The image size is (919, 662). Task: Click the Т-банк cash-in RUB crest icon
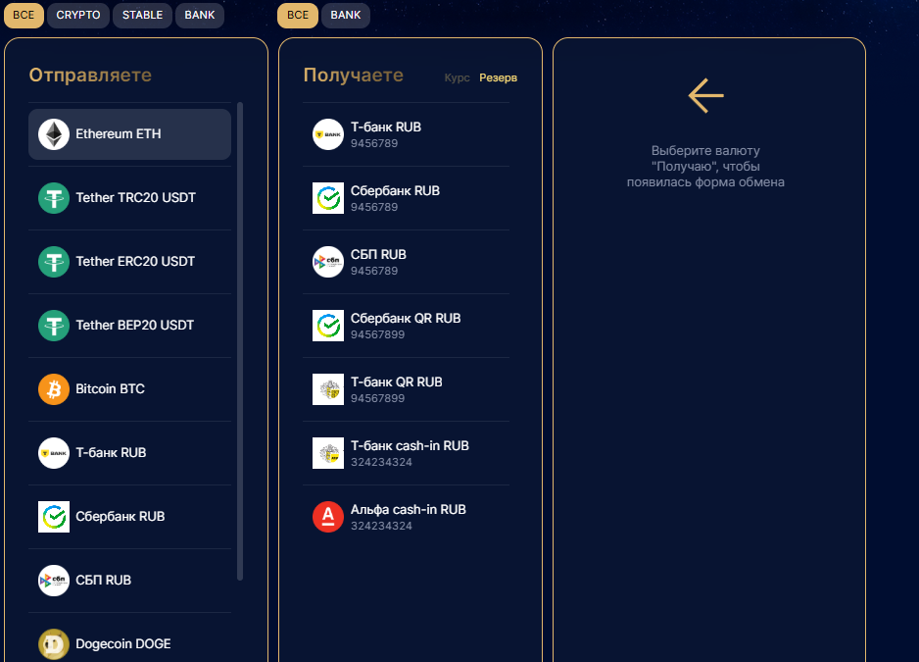point(328,453)
